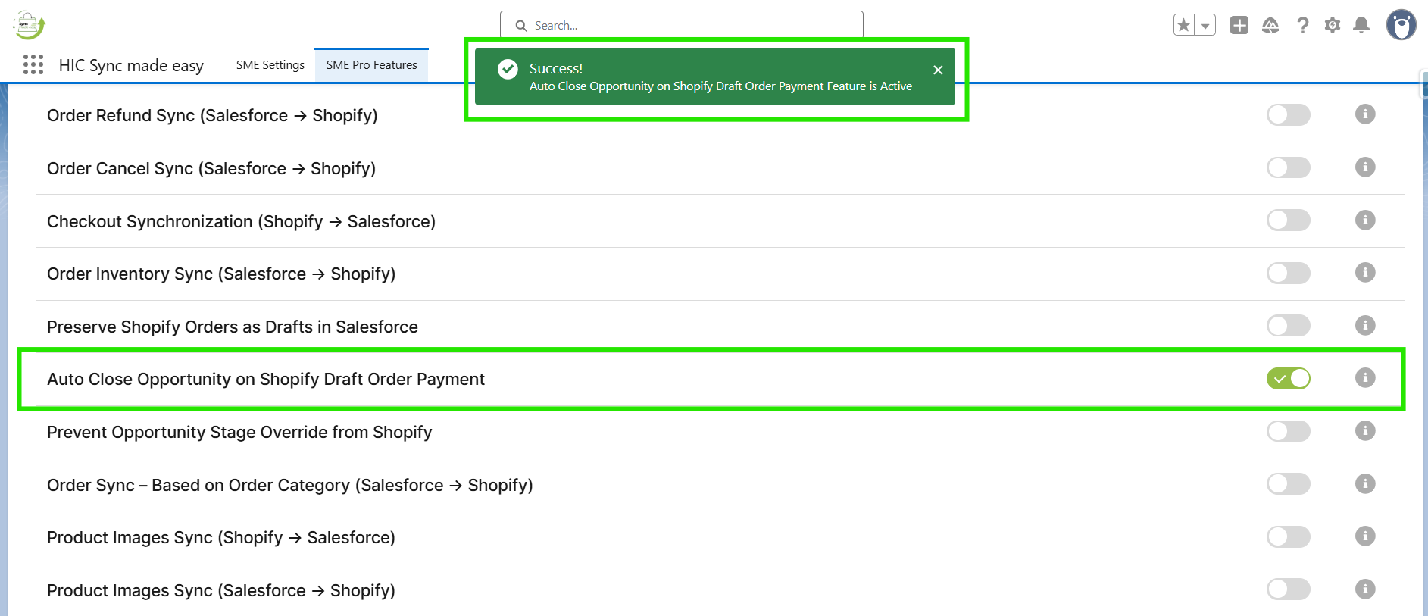Show info for Checkout Synchronization feature

click(x=1365, y=220)
